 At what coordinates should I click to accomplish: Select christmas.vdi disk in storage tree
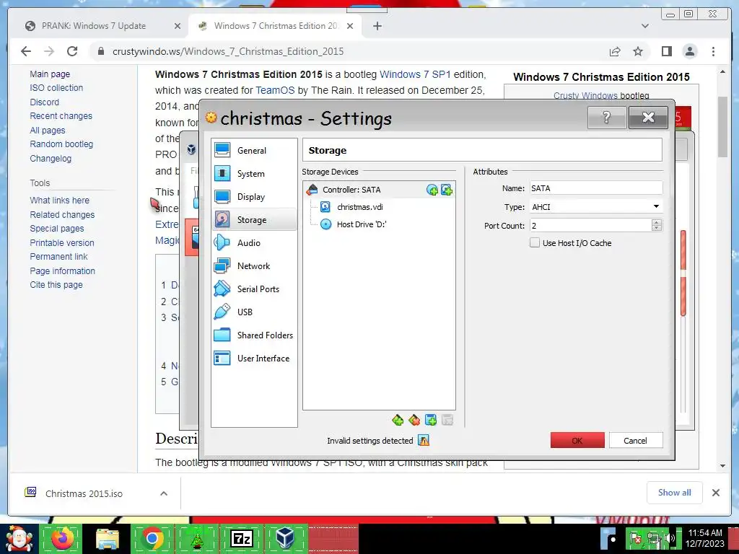pos(359,207)
